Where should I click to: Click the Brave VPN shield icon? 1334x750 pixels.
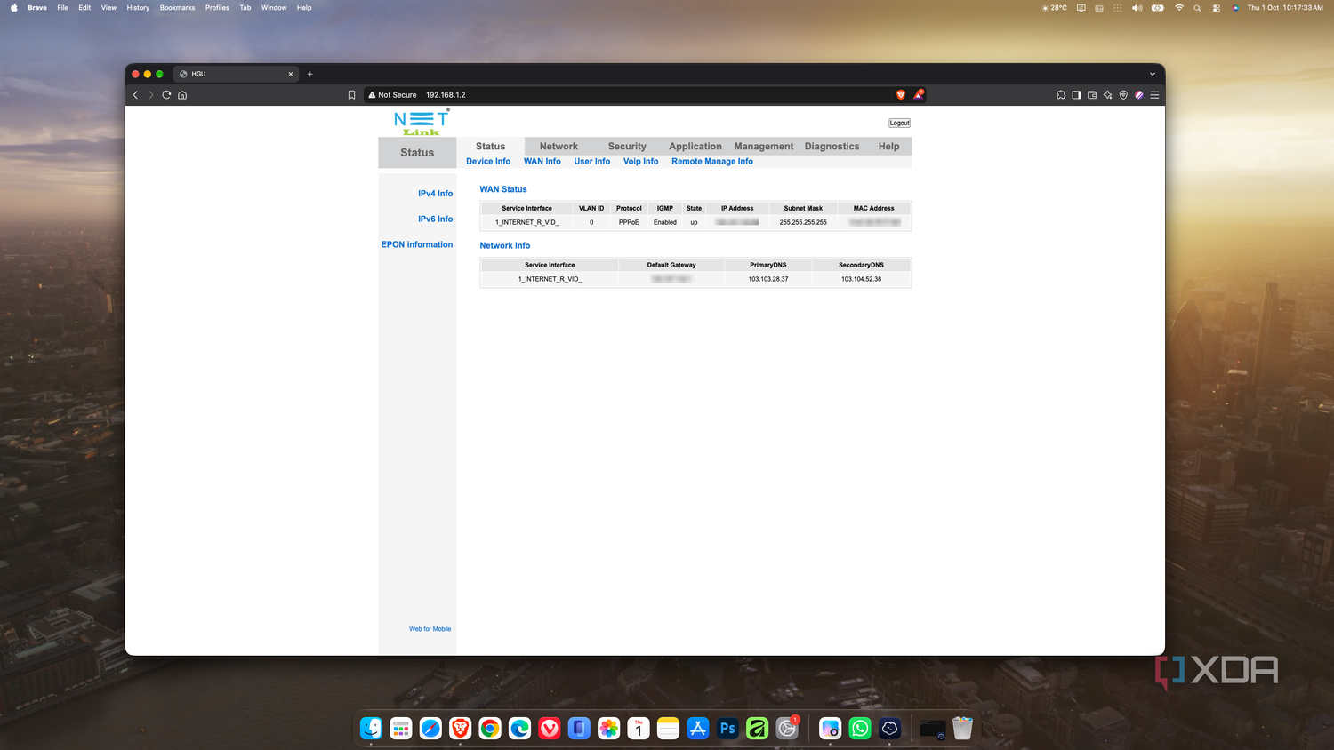coord(1123,95)
